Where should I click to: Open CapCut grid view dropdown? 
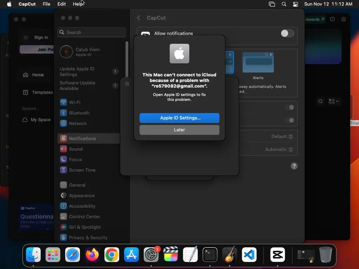pos(334,101)
